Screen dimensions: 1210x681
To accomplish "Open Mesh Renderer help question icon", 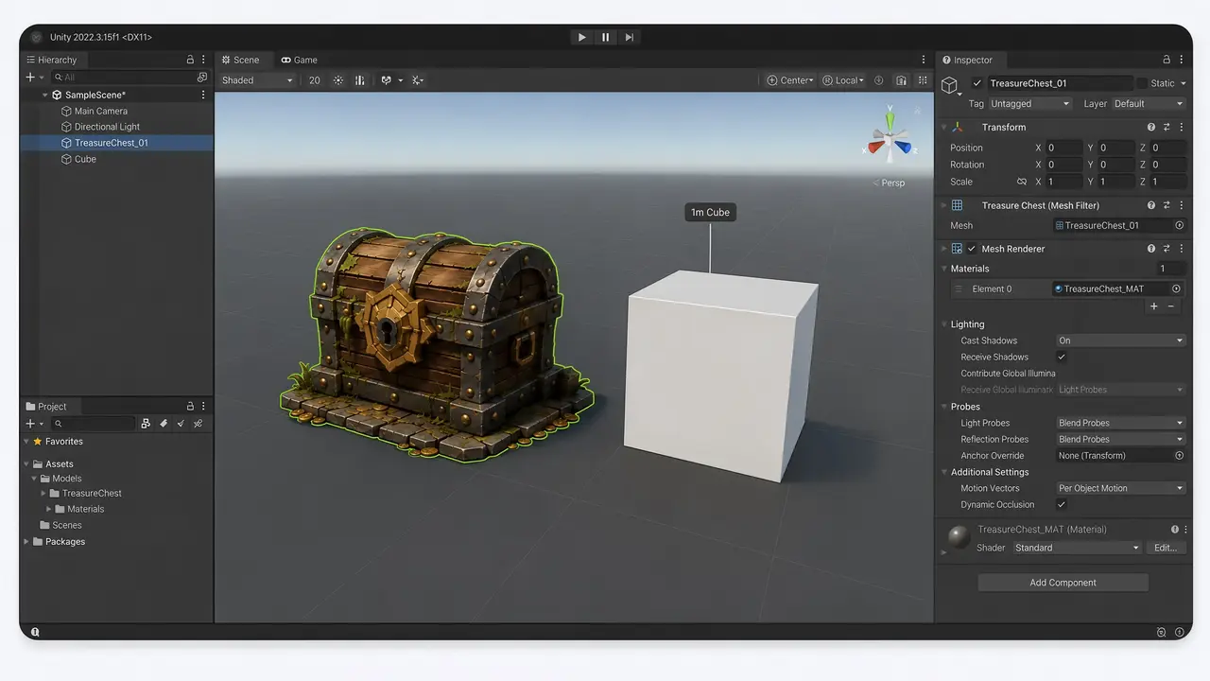I will (1151, 249).
